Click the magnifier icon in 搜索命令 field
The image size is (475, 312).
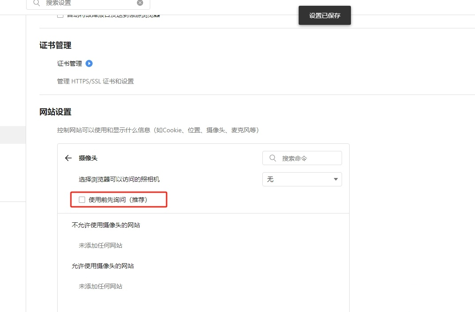(273, 158)
